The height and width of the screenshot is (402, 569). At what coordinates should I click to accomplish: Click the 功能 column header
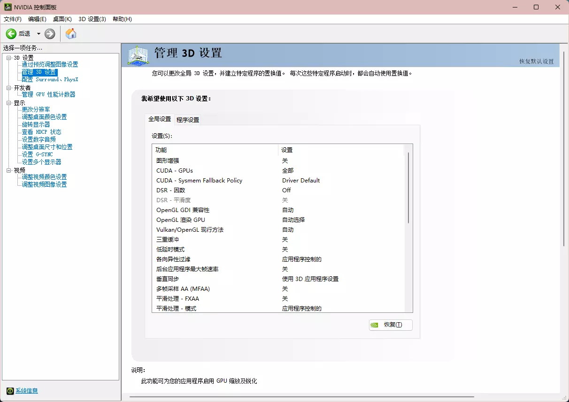click(x=215, y=150)
